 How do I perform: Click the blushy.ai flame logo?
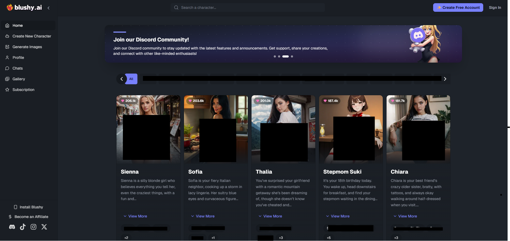click(x=10, y=7)
